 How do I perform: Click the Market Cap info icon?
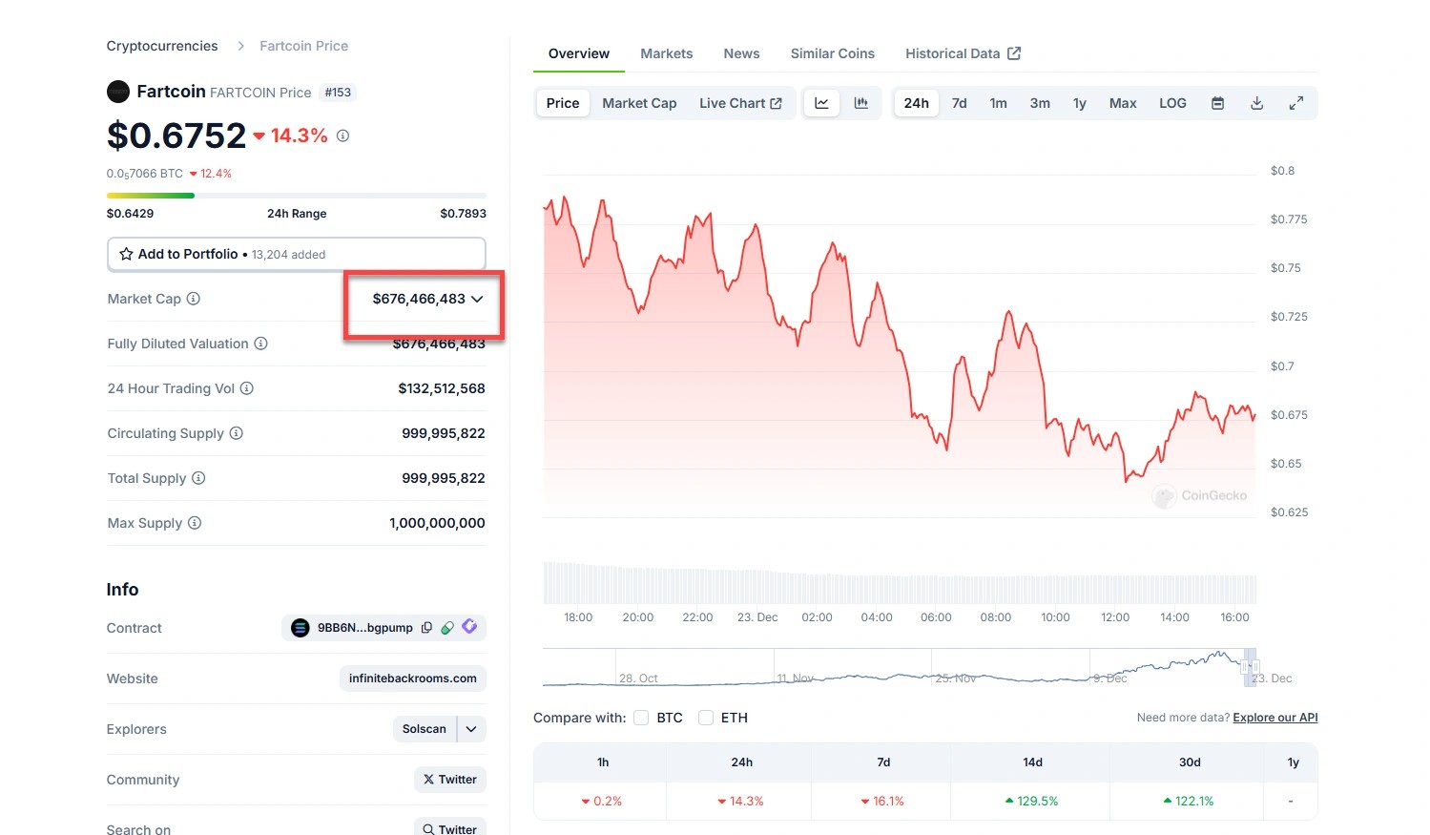194,299
